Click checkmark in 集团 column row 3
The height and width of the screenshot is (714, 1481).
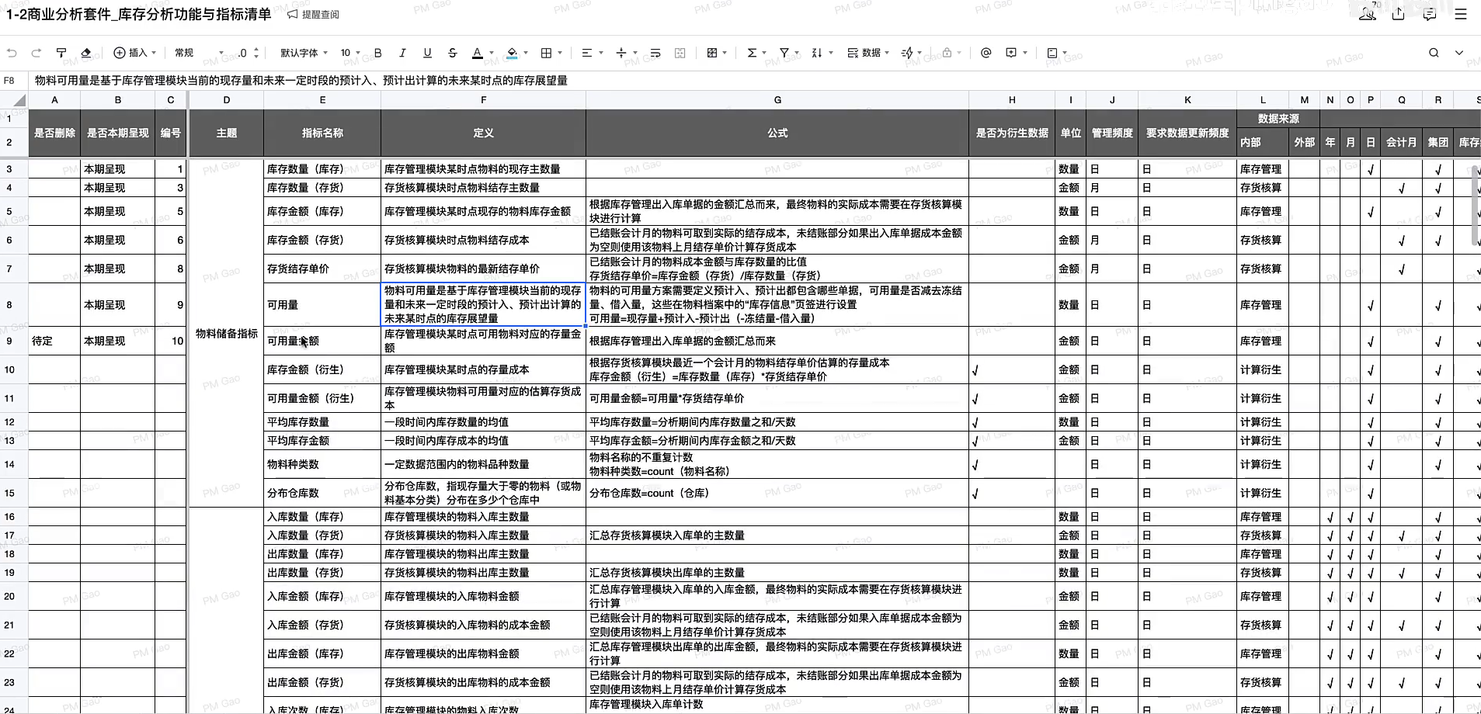(1438, 170)
